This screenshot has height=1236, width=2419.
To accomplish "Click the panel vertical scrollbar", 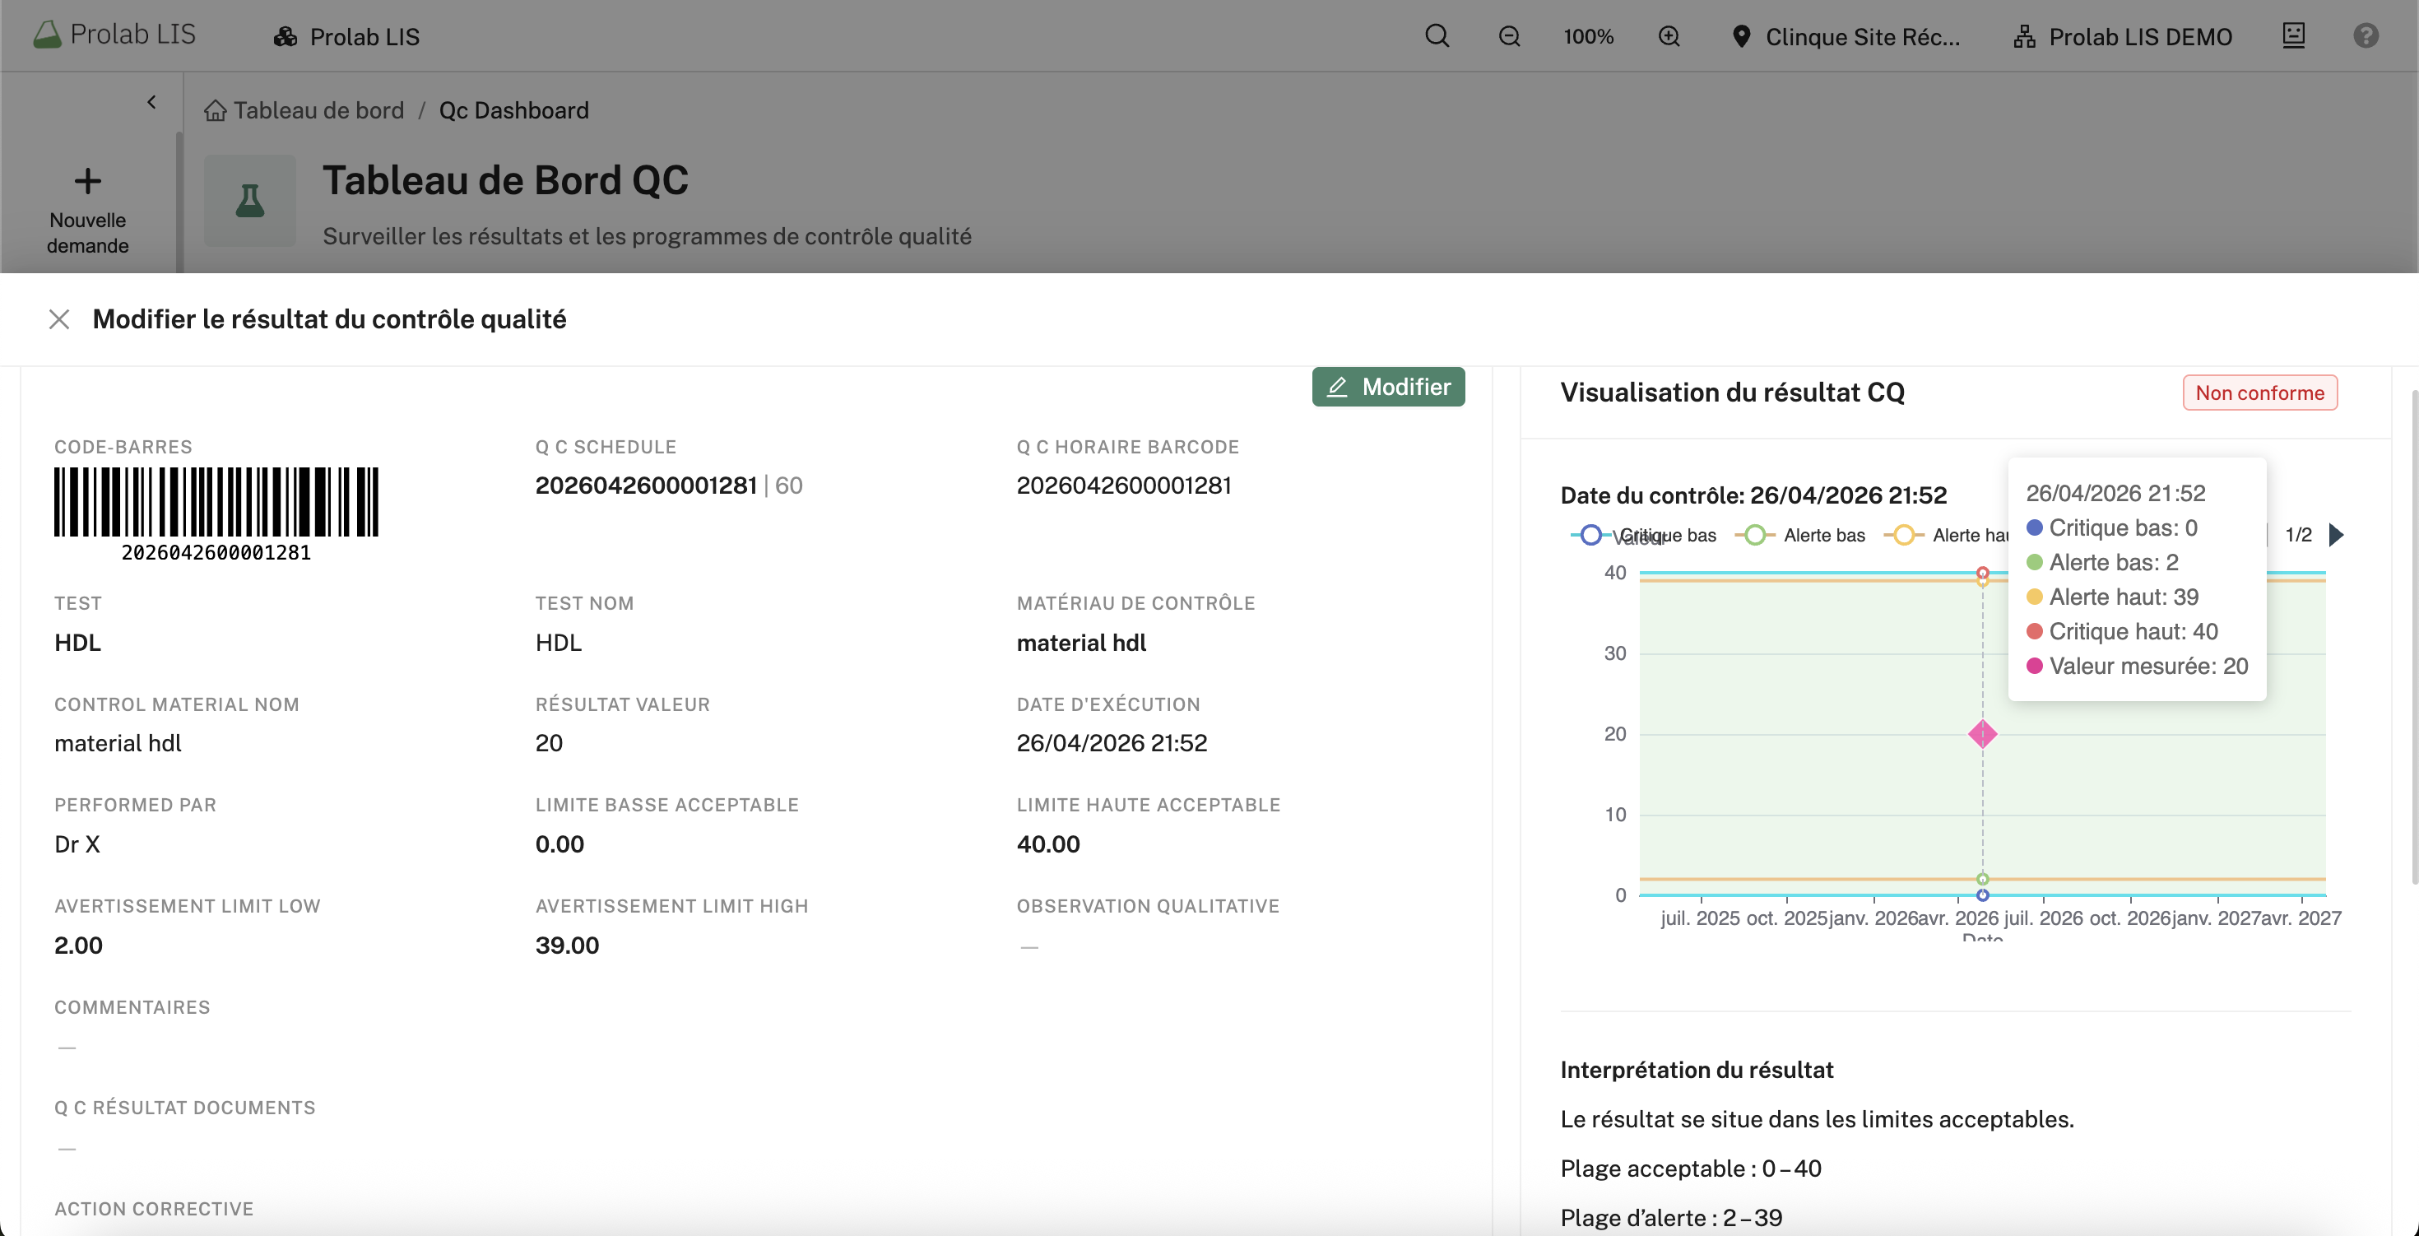I will pos(2413,639).
